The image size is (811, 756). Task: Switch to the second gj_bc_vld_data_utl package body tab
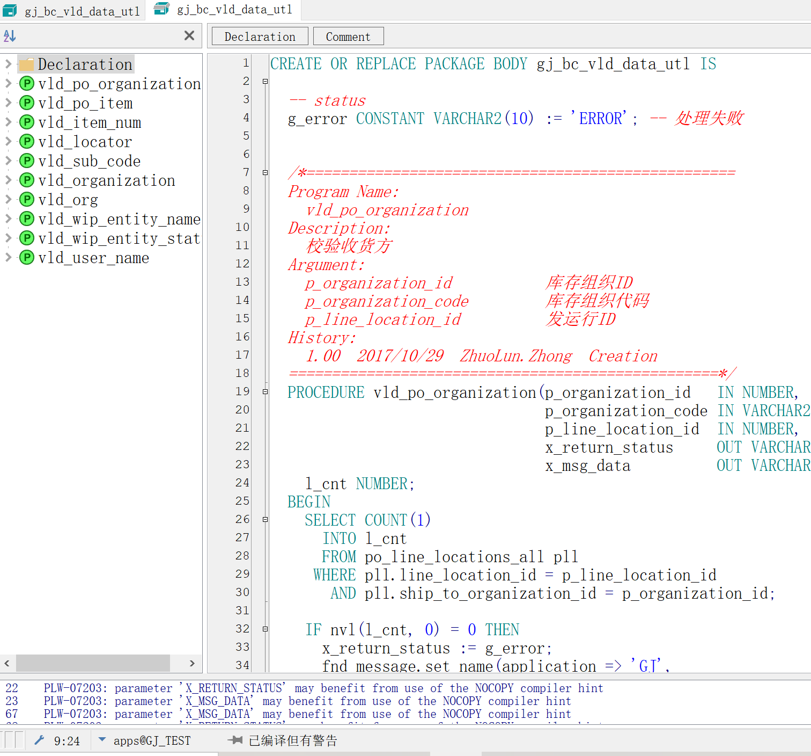click(x=224, y=10)
